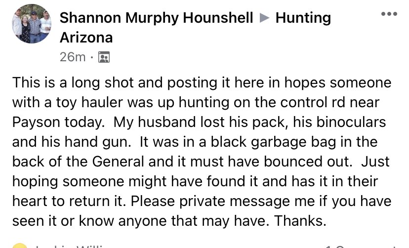Click the partially visible reactor name
The image size is (409, 248).
click(70, 246)
